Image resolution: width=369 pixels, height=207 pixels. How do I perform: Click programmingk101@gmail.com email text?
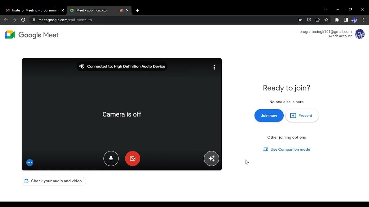(325, 32)
